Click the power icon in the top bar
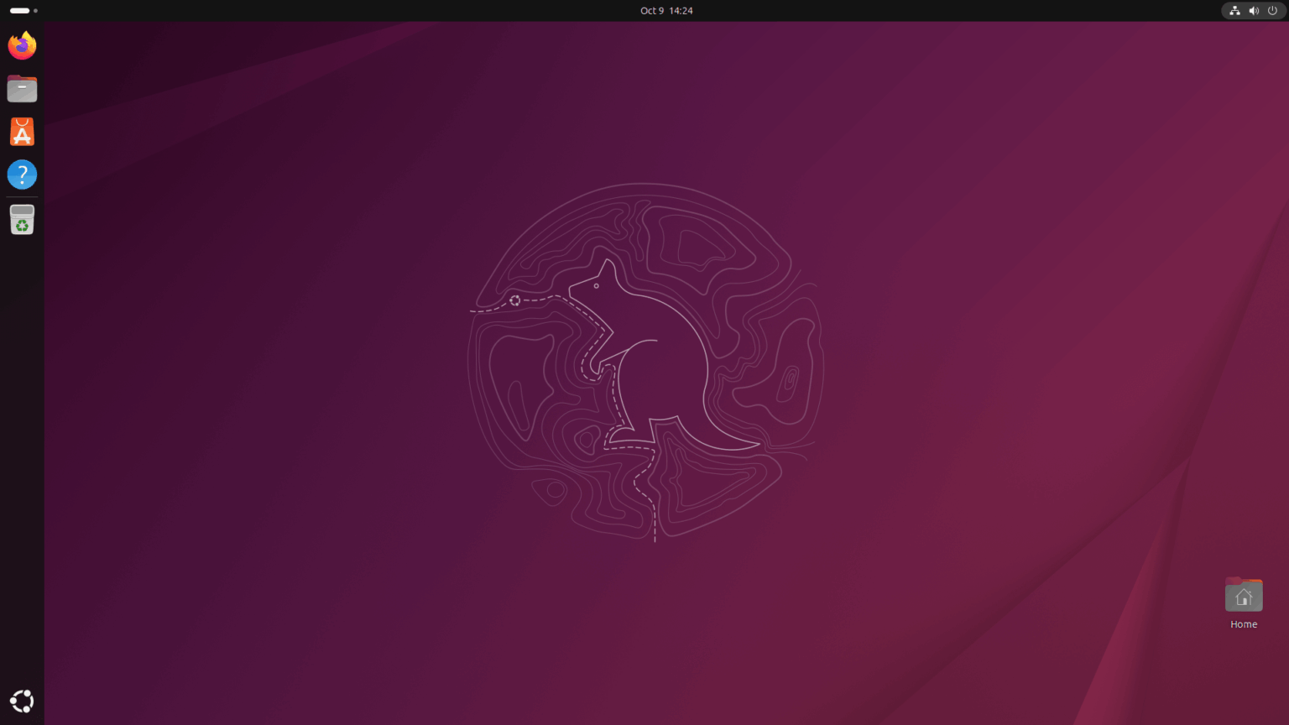Screen dimensions: 1289x725 tap(1274, 10)
